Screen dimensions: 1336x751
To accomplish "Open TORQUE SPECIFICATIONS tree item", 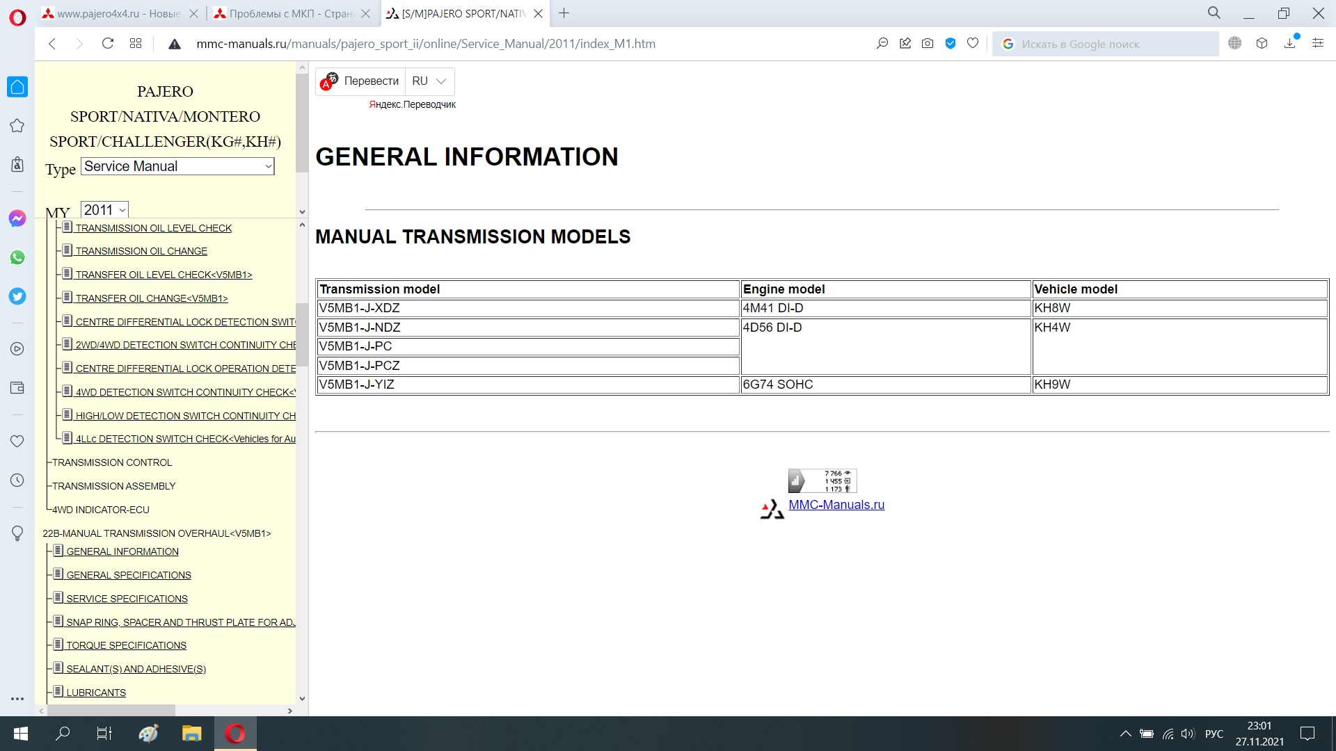I will tap(126, 645).
